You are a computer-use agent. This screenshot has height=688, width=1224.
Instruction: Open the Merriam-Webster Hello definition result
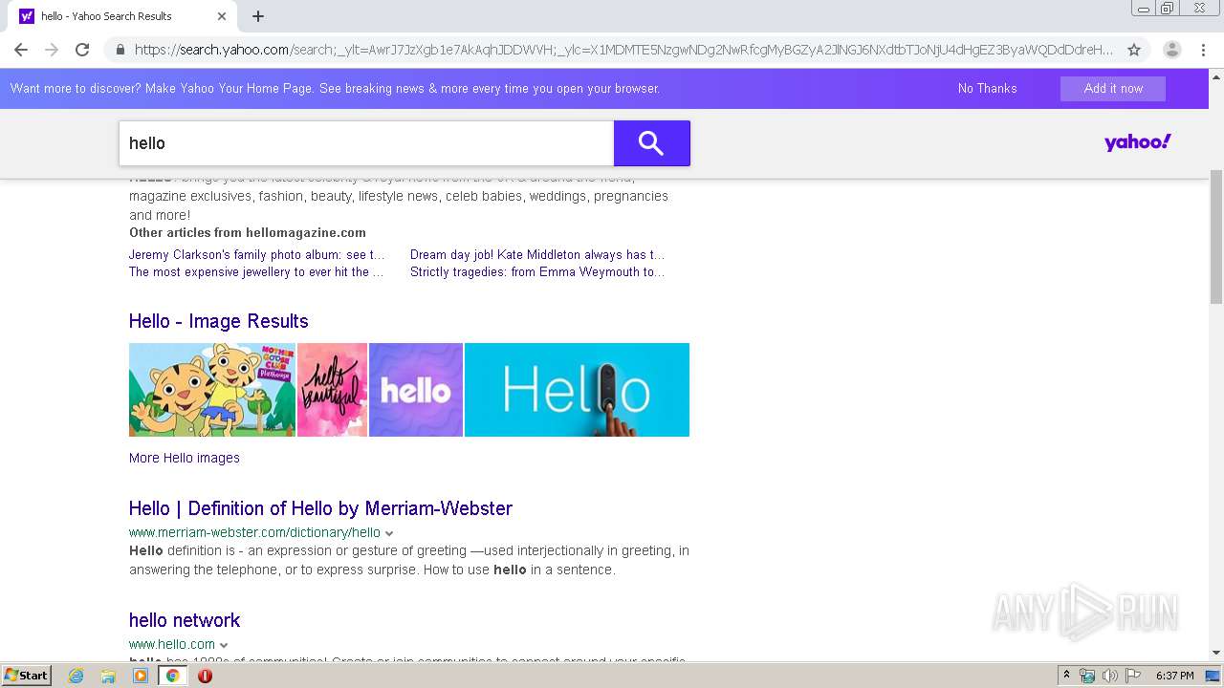click(320, 508)
